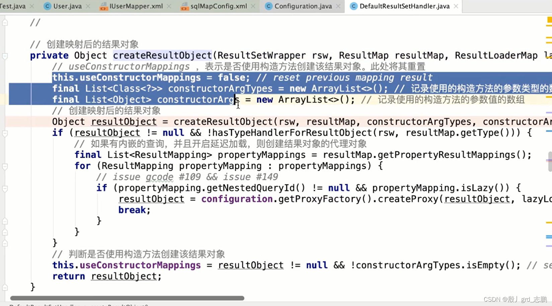Screen dimensions: 552x306
Task: Close the sqlMapConfig.xml tab
Action: point(253,6)
